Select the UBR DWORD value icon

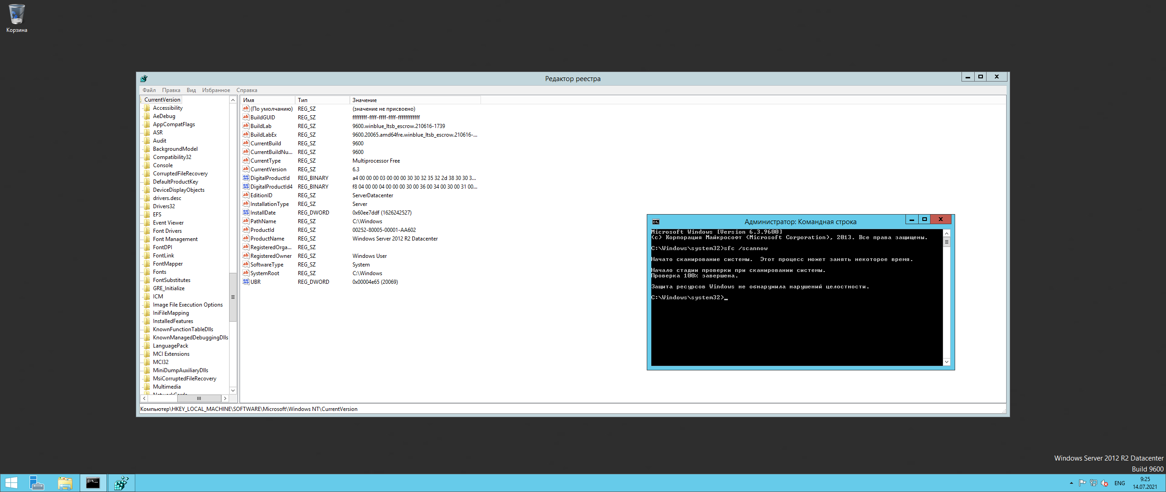246,282
